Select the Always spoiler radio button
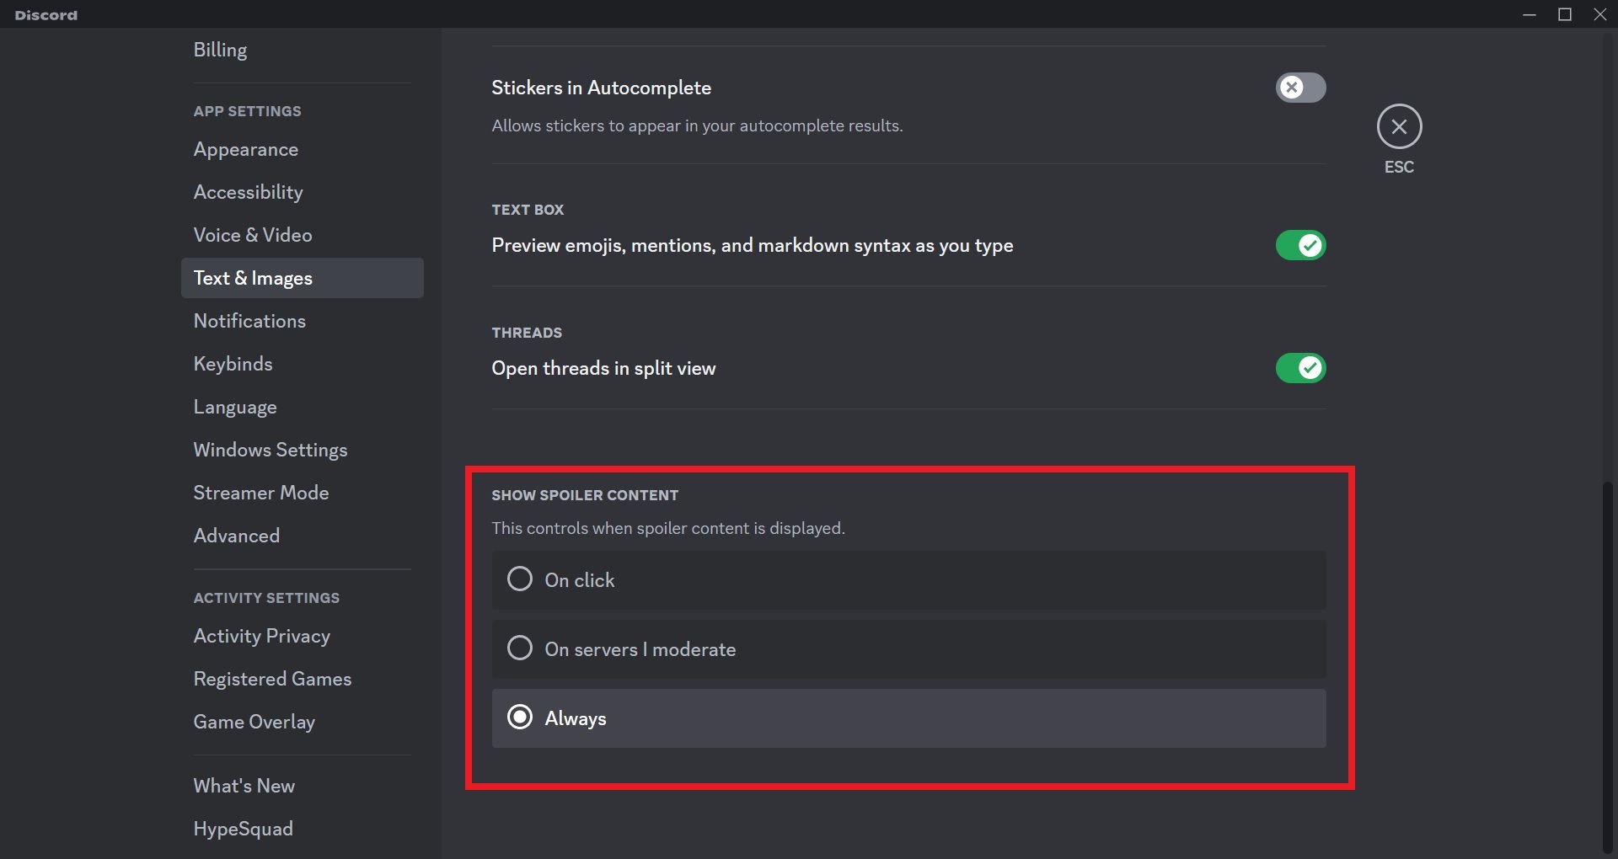This screenshot has height=859, width=1618. tap(520, 718)
